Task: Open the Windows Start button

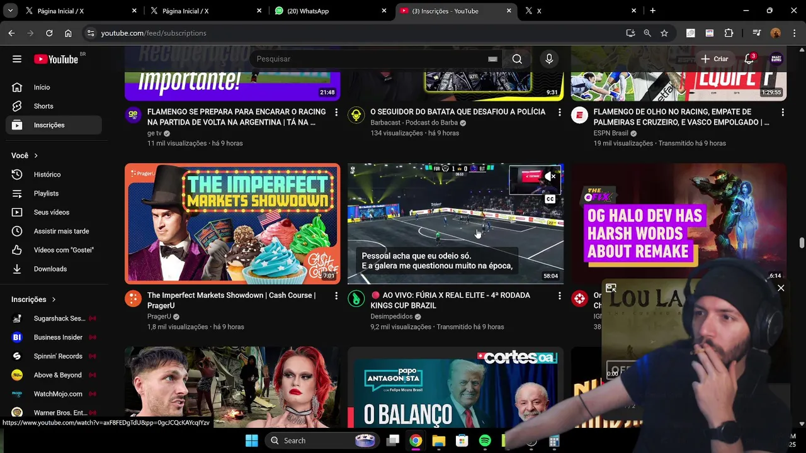Action: [x=252, y=440]
